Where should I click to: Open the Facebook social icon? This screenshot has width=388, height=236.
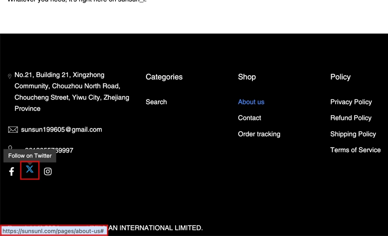[x=11, y=172]
